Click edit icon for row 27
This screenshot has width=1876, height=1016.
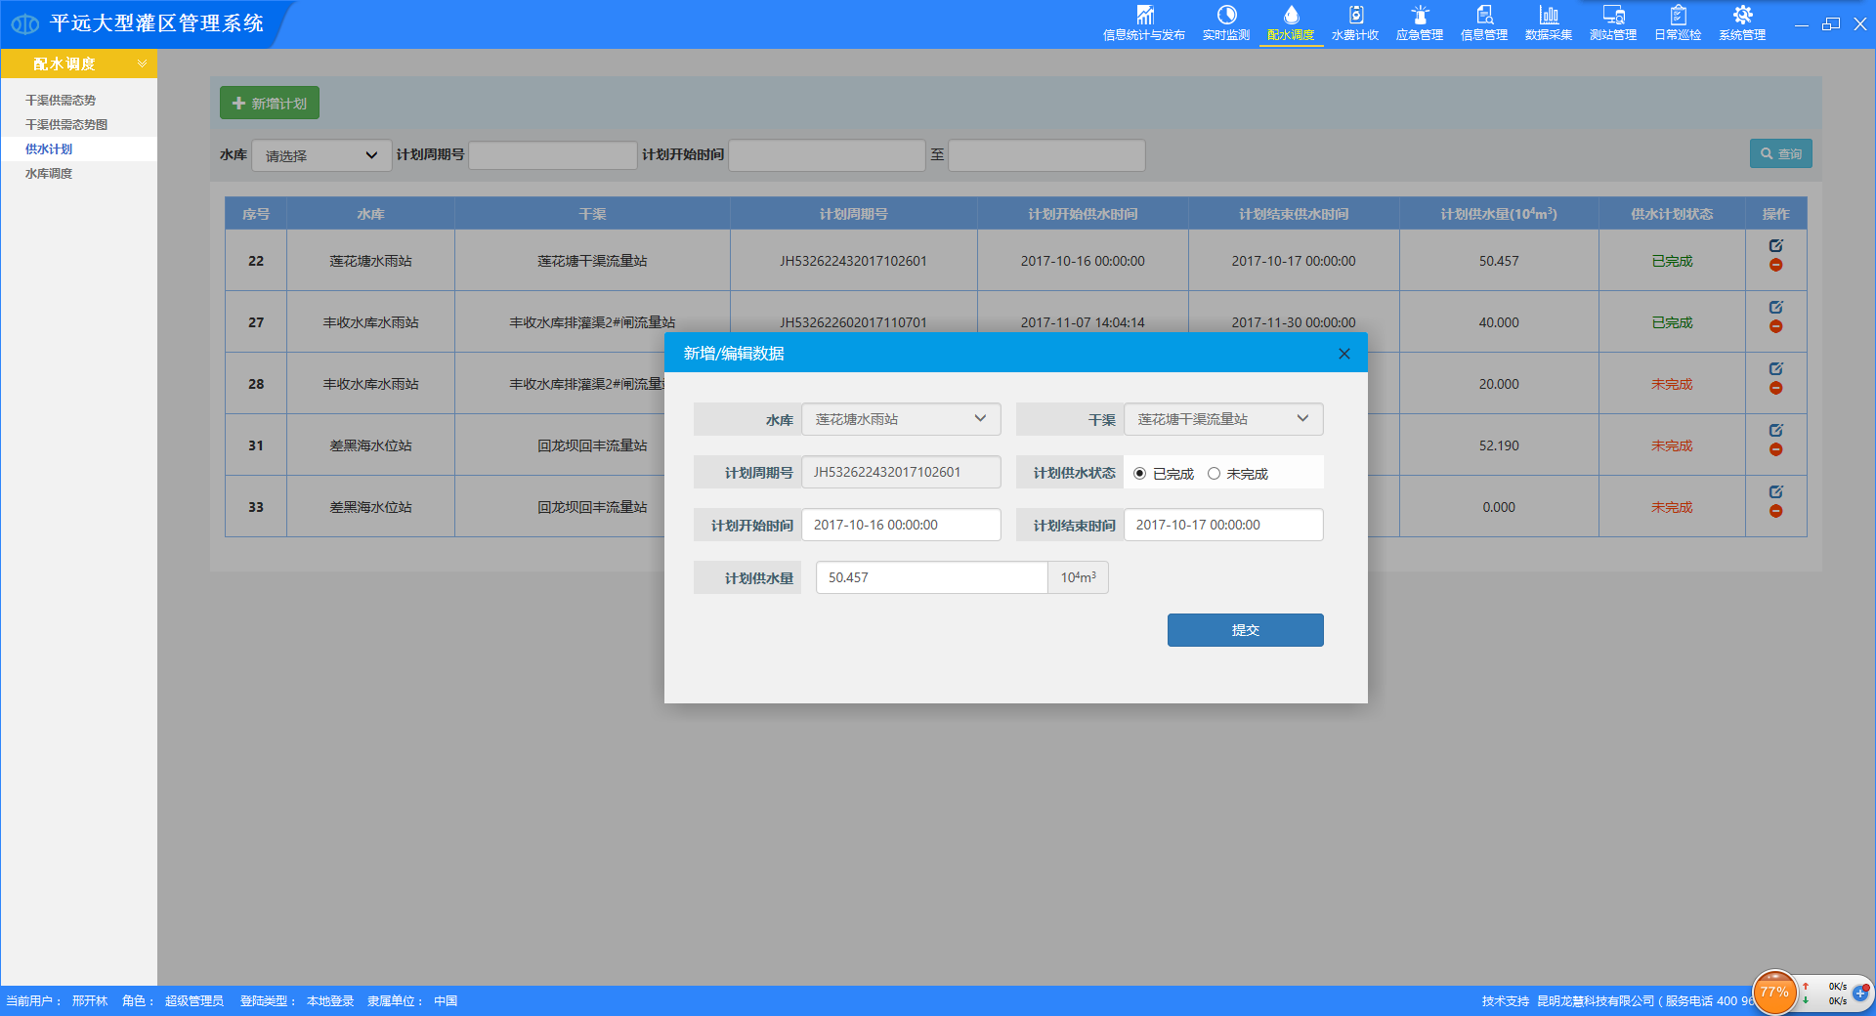1776,308
